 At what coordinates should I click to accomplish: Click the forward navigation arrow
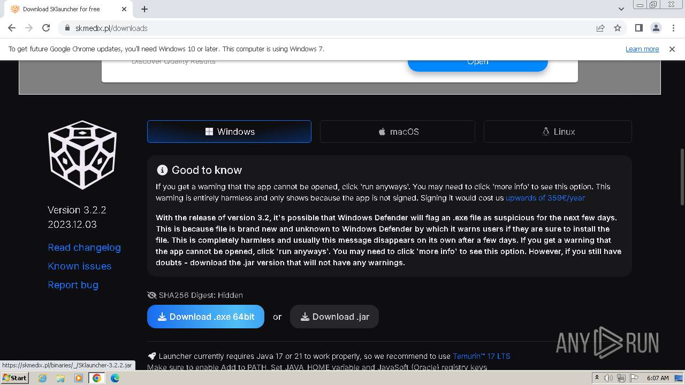(29, 28)
